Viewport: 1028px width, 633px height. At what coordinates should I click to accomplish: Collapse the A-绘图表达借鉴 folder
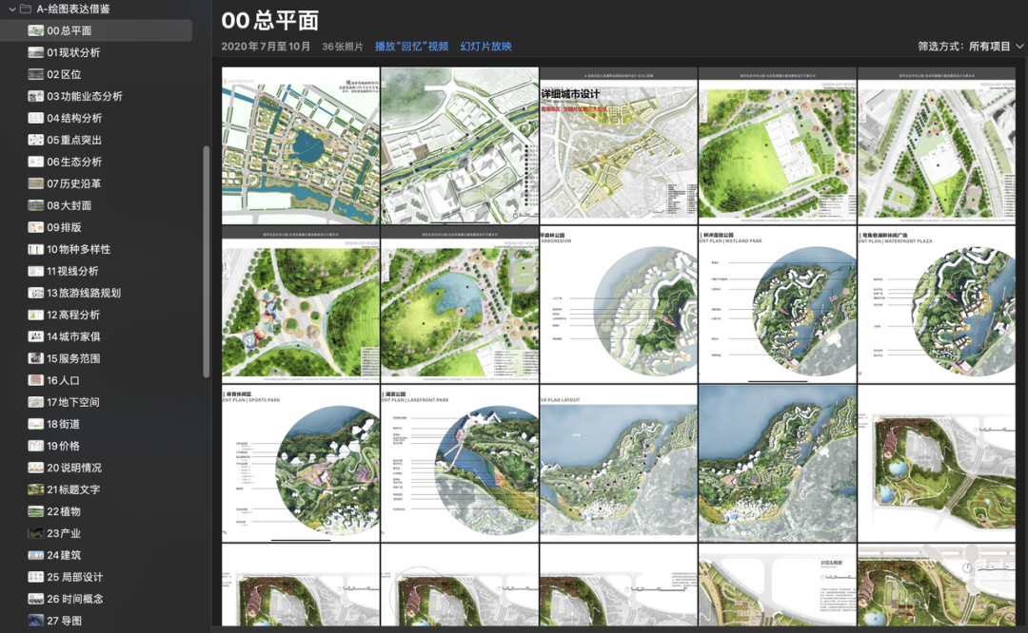click(x=11, y=10)
